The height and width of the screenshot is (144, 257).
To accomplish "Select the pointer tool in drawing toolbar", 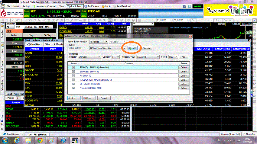I will click(3, 20).
